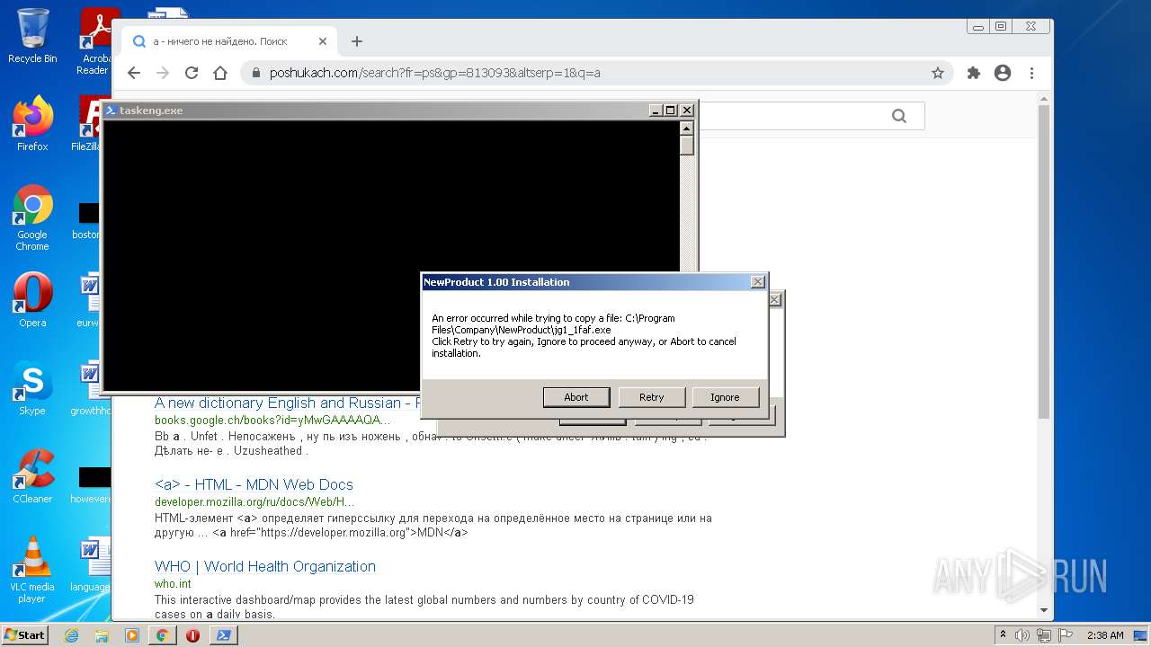Click the Chrome address bar URL

[435, 73]
